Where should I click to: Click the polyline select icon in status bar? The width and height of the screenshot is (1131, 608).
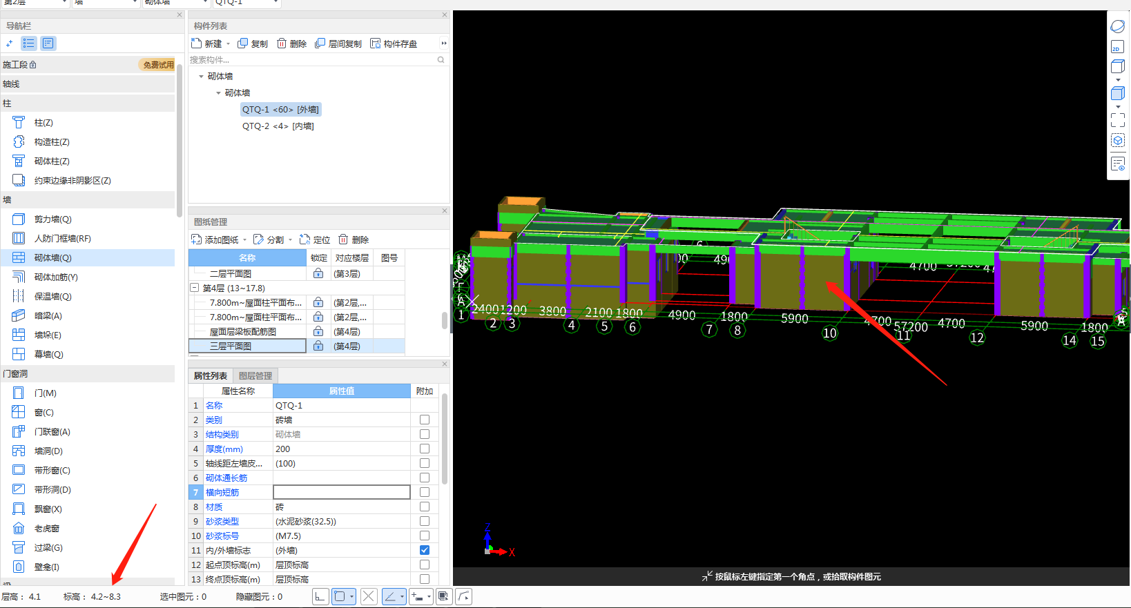coord(464,597)
